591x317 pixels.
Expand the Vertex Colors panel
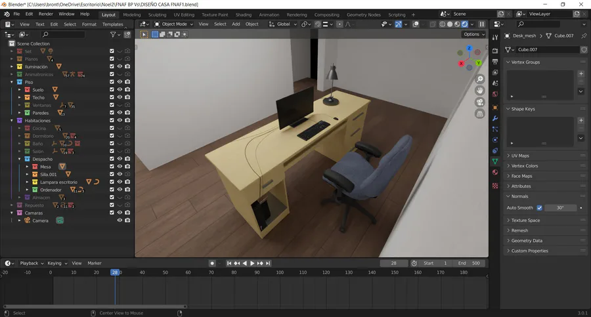click(524, 166)
